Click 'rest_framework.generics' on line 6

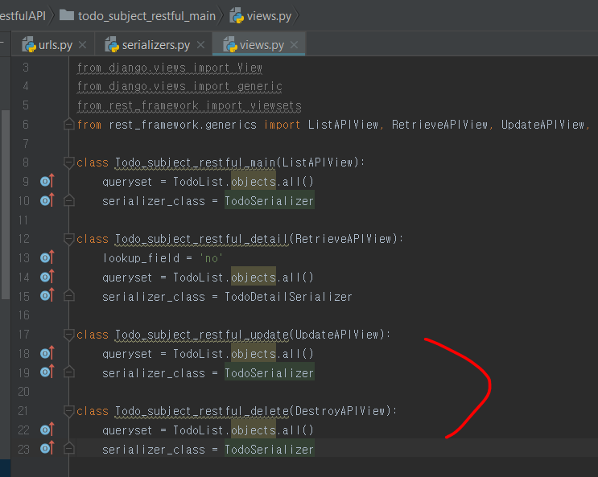click(183, 125)
